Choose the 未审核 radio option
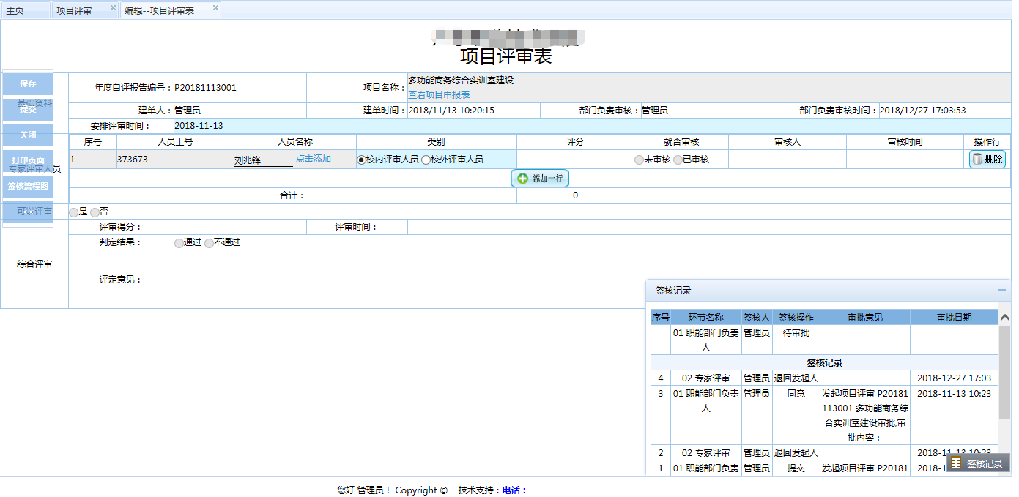The width and height of the screenshot is (1019, 497). click(640, 160)
